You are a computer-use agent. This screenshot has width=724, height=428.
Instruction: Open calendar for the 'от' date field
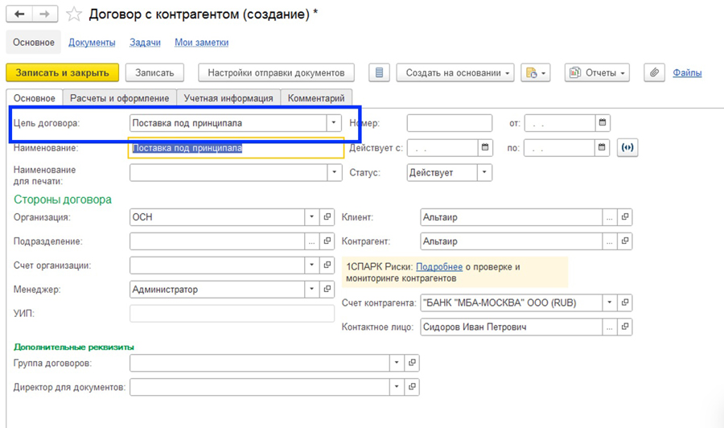(603, 123)
